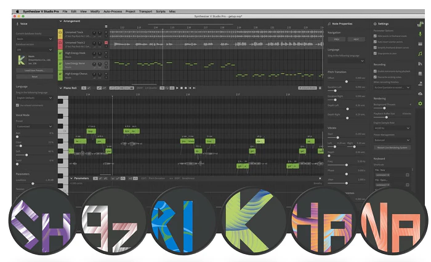Click the NEXT navigation button
The width and height of the screenshot is (431, 262).
tap(356, 39)
